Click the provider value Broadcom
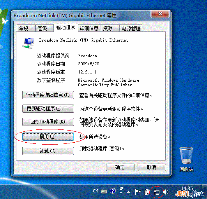 click(x=87, y=56)
